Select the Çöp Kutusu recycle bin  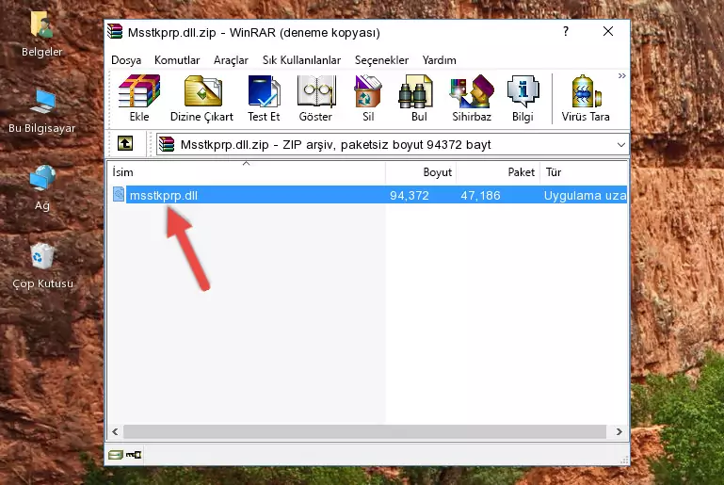point(42,267)
